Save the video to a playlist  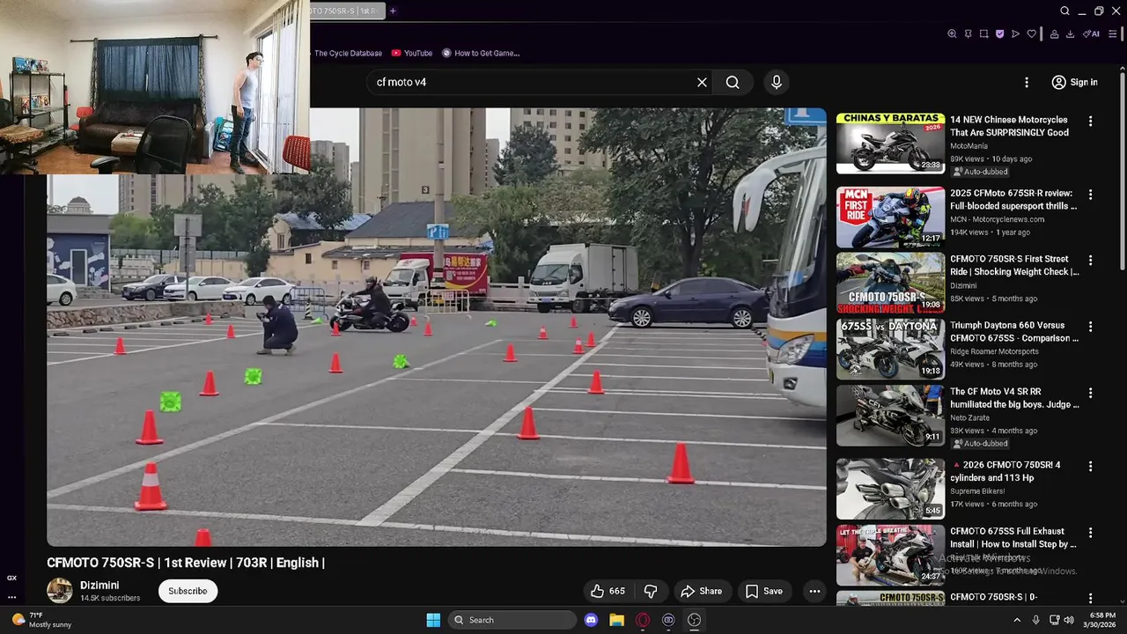pyautogui.click(x=763, y=591)
